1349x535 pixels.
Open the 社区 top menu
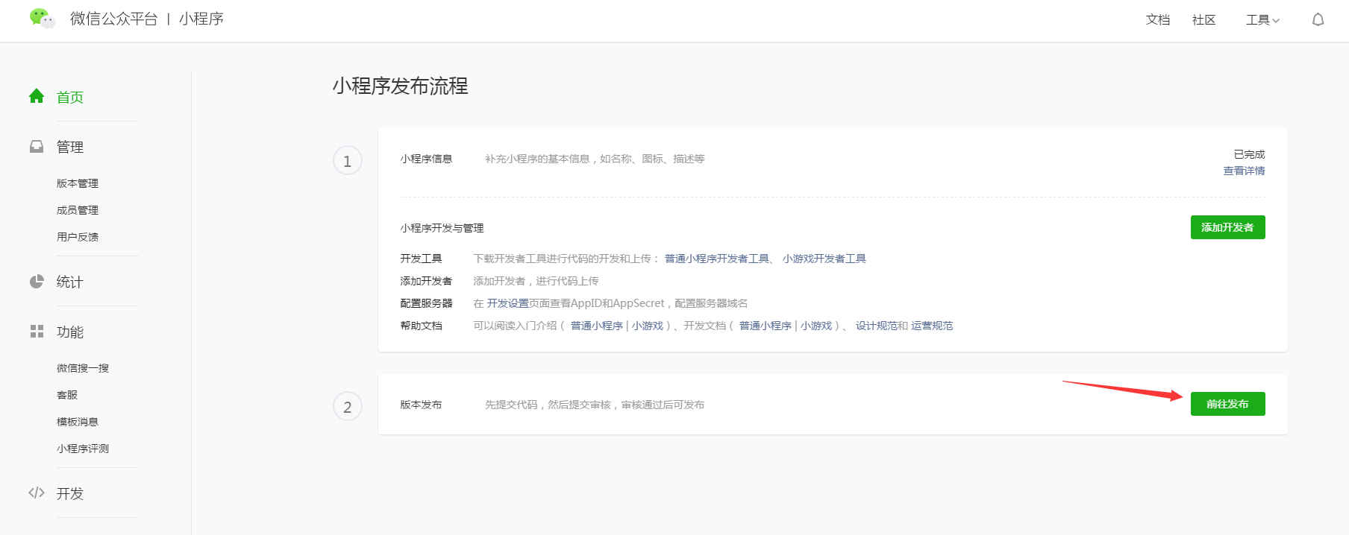(1204, 20)
